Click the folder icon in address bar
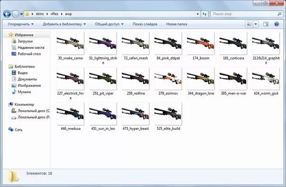This screenshot has height=187, width=286. pos(27,14)
